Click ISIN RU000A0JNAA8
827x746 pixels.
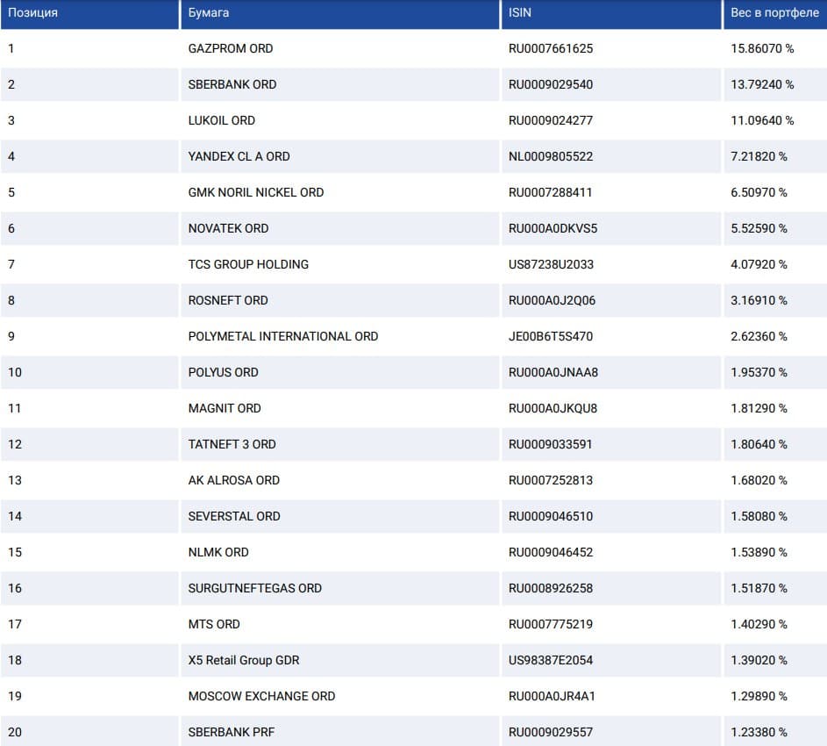coord(553,372)
